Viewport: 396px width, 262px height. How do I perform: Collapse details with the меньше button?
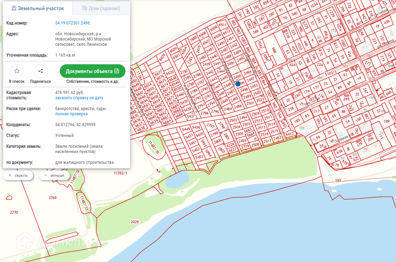coord(54,175)
